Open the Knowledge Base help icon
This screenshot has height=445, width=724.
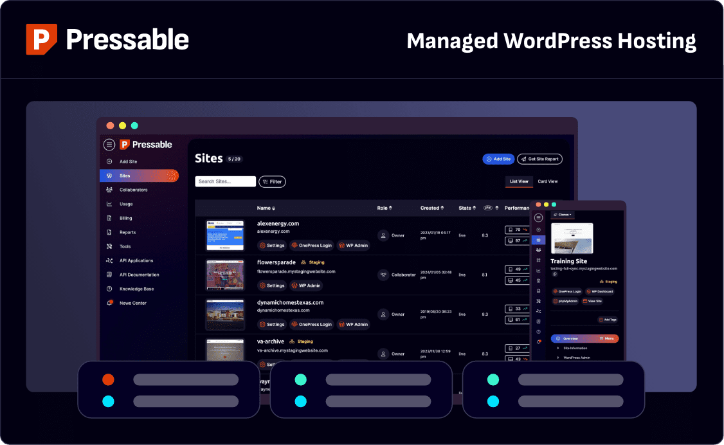[109, 289]
